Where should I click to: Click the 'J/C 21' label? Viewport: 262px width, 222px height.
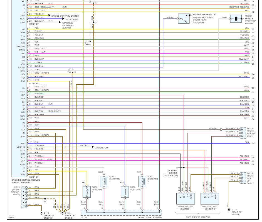click(84, 217)
